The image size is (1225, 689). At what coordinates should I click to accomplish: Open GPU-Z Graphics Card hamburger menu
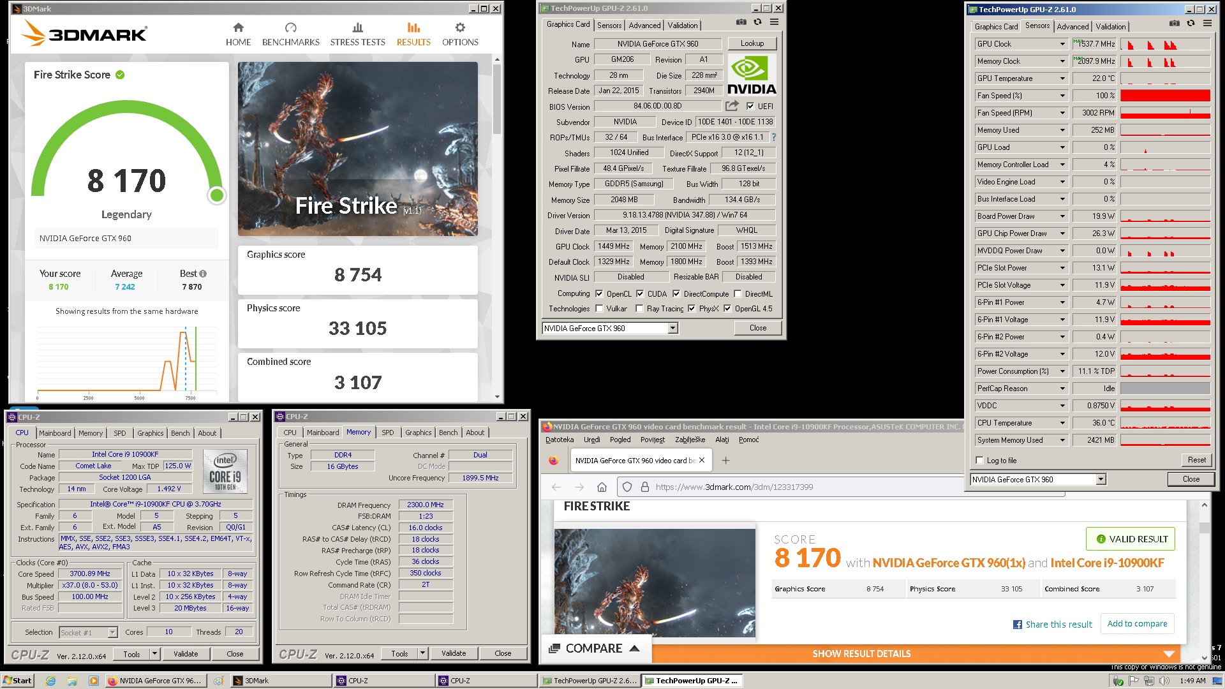774,22
